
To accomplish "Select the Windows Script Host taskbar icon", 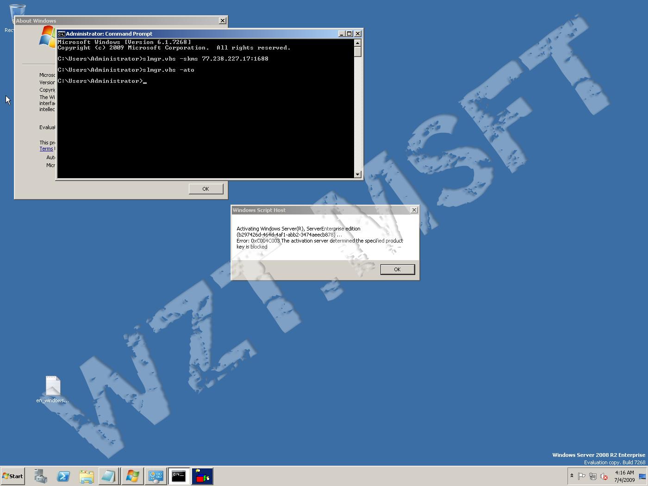I will coord(202,476).
